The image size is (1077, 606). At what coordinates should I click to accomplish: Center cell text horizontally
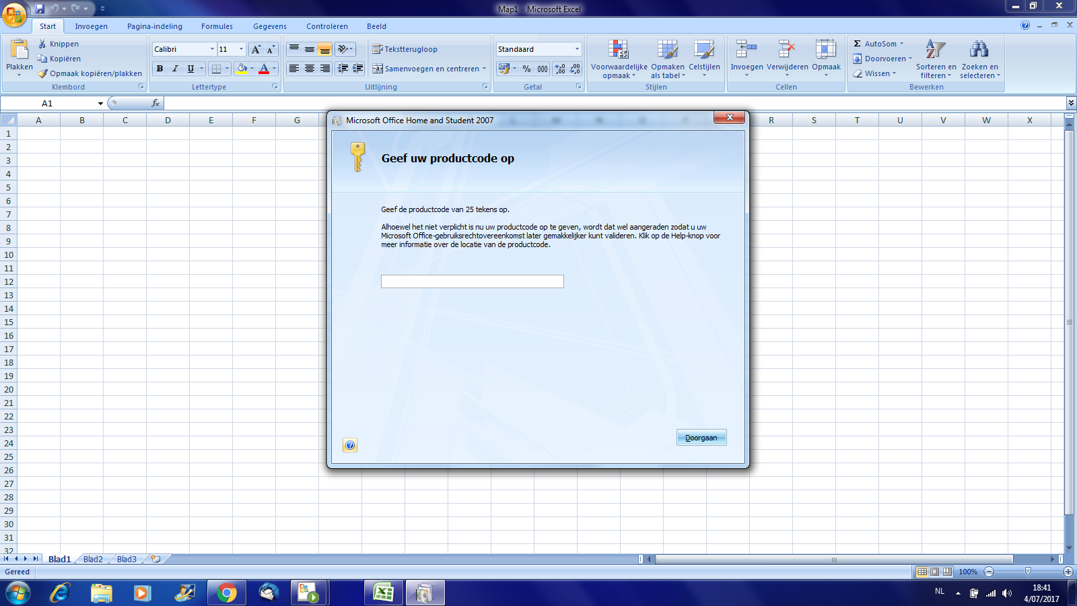click(x=309, y=69)
